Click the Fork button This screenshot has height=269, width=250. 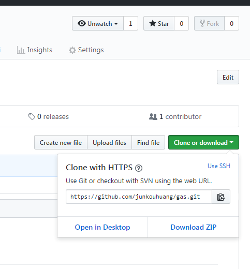[209, 23]
